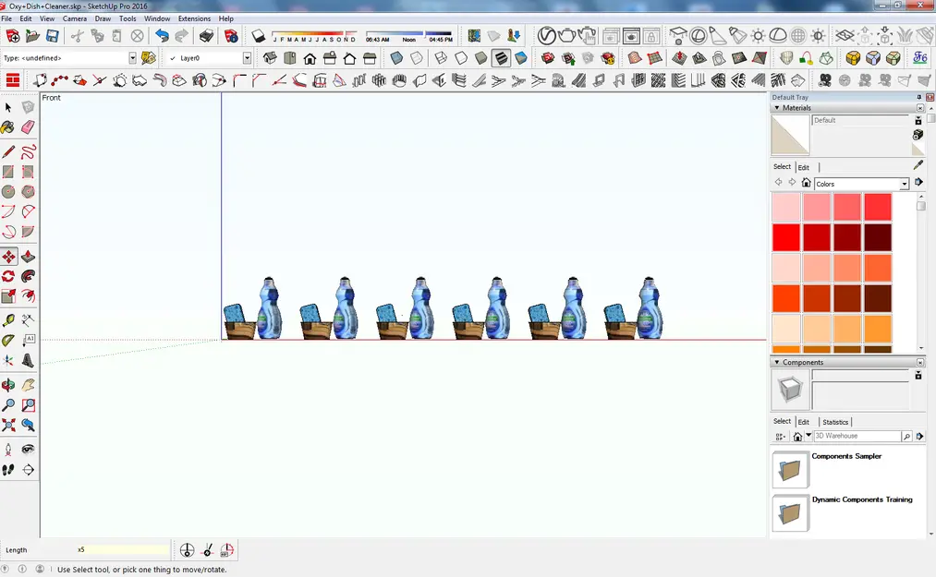Open the Sample Paint eyedropper in Materials
Image resolution: width=936 pixels, height=577 pixels.
917,166
